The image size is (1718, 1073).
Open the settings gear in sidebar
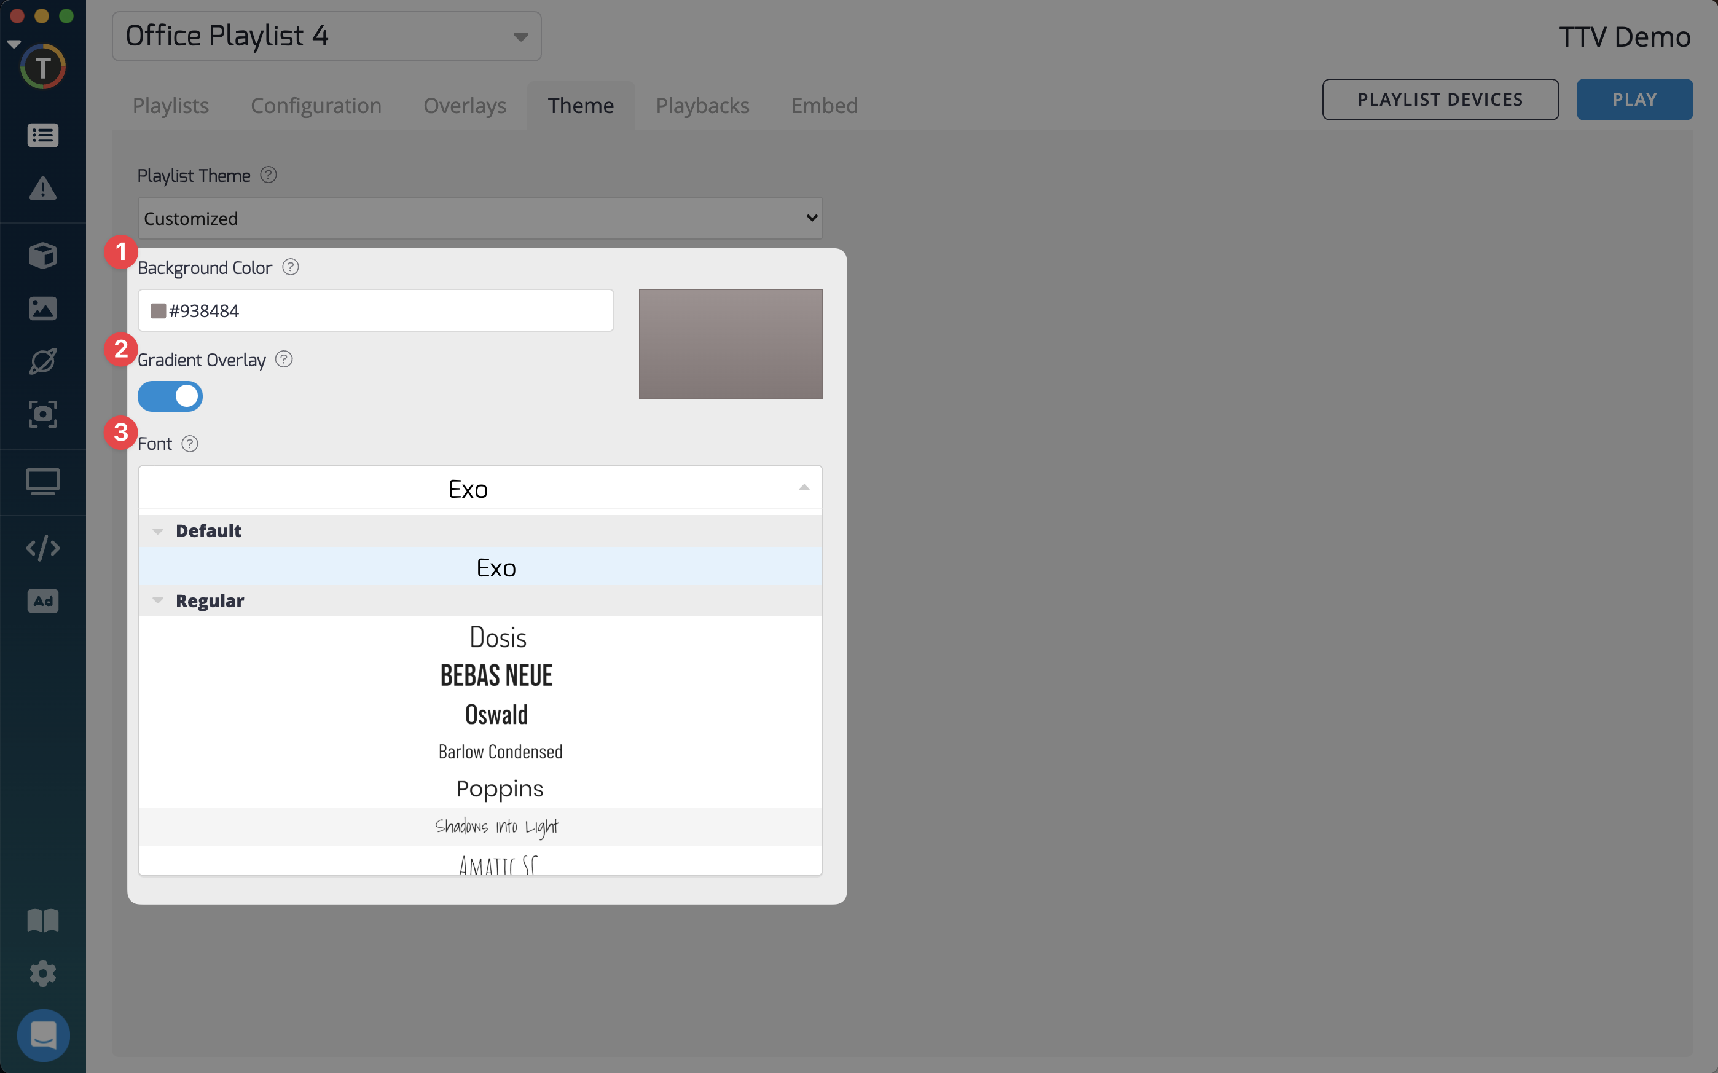tap(42, 973)
